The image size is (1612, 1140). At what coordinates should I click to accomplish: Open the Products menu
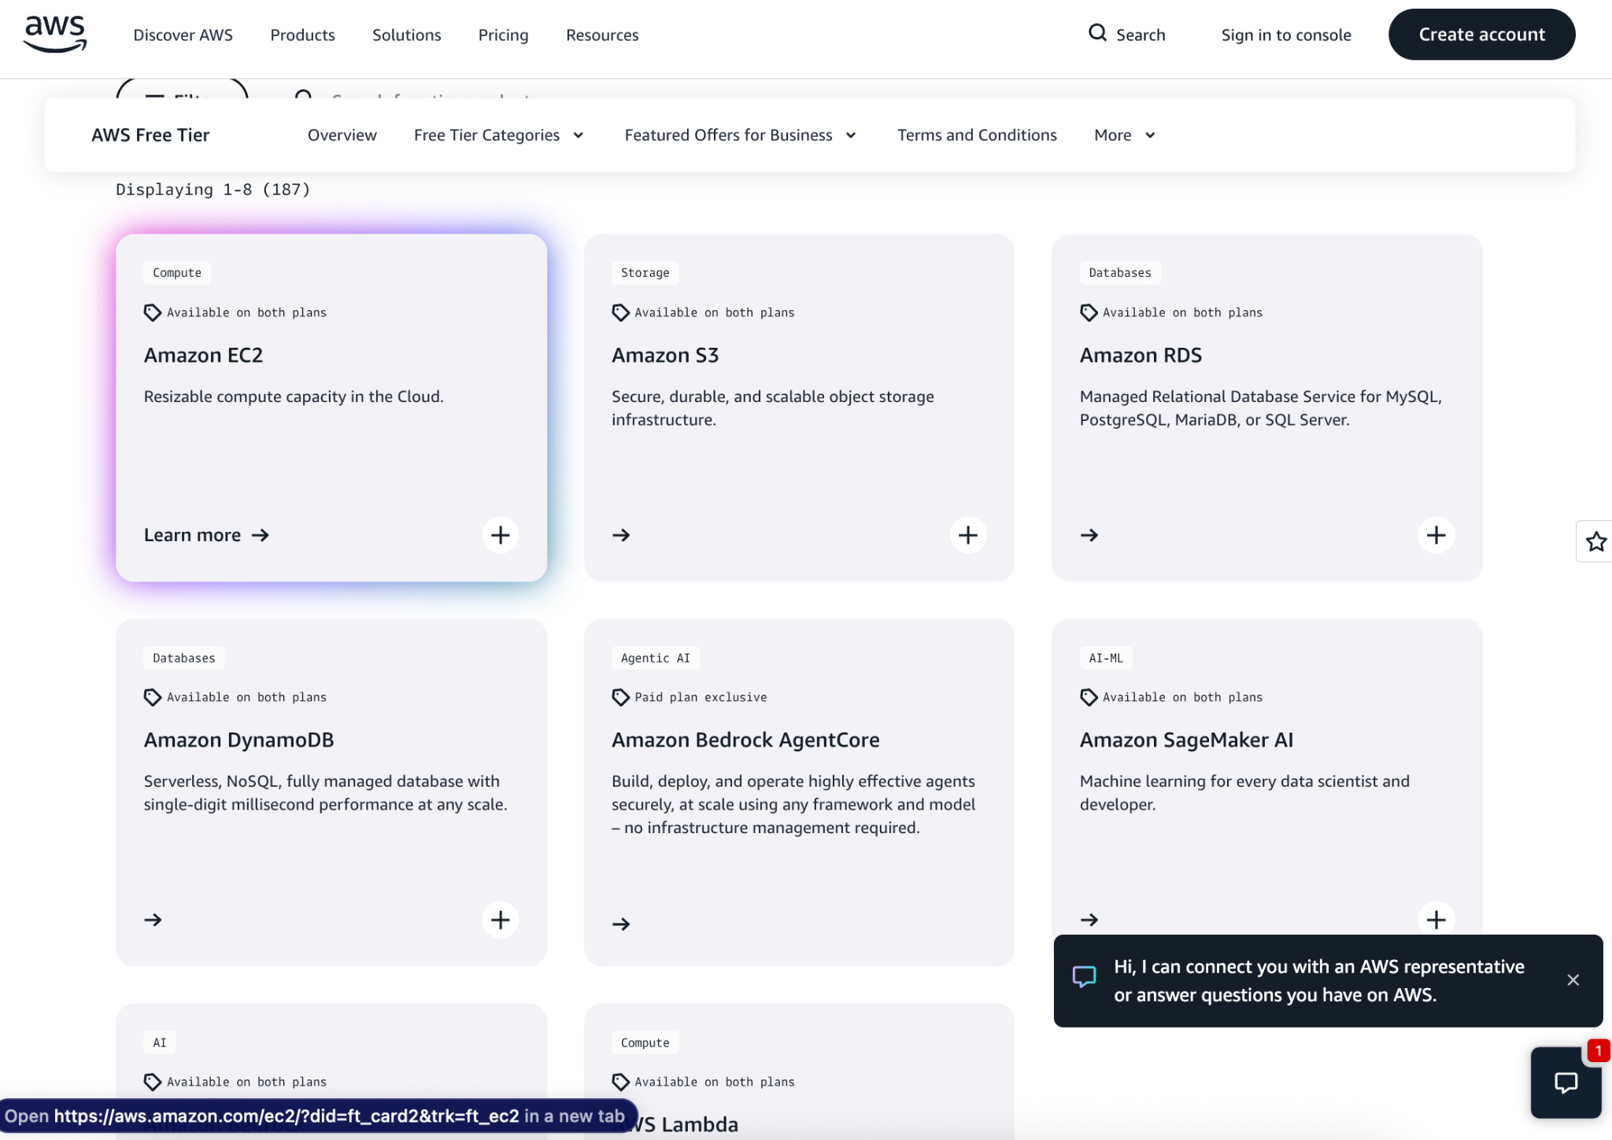302,35
